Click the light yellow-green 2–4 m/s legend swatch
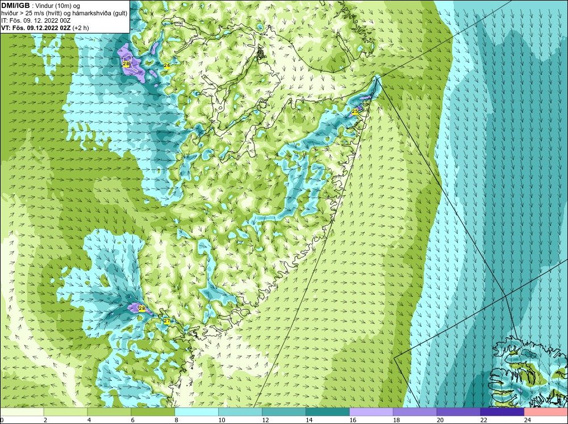Viewport: 568px width, 424px height. point(65,412)
